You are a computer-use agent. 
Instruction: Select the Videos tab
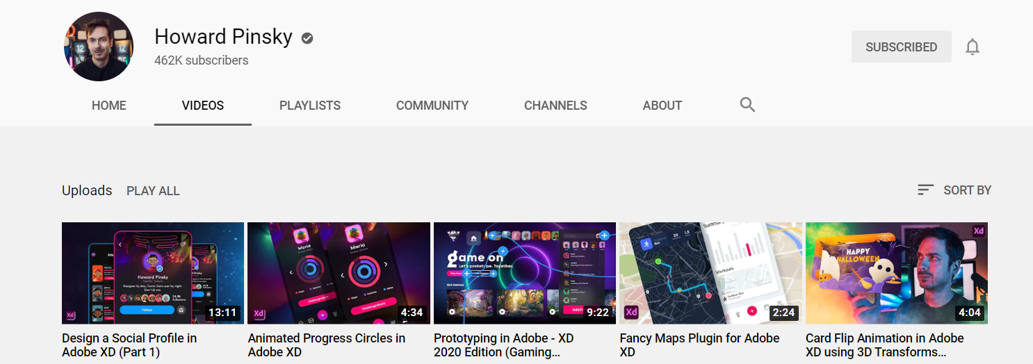pyautogui.click(x=203, y=106)
